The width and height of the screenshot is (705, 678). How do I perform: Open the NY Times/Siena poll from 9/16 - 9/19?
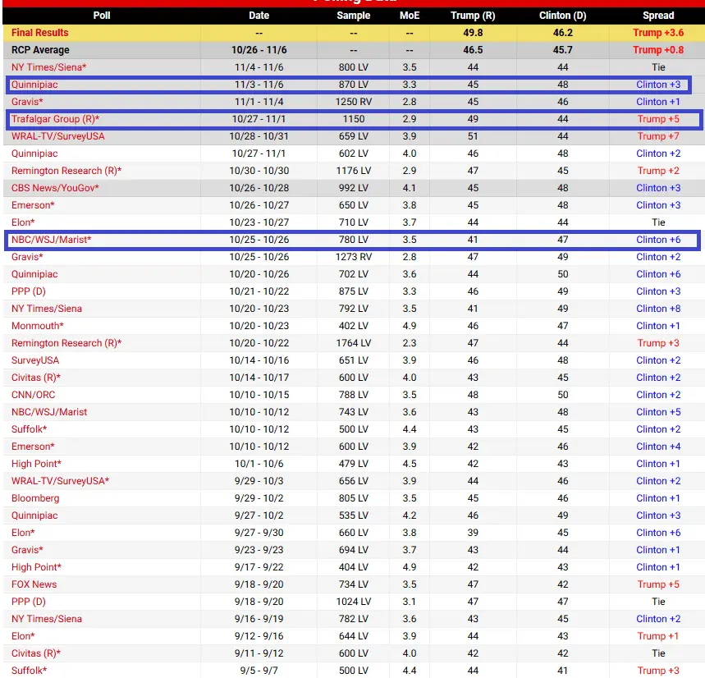click(47, 619)
